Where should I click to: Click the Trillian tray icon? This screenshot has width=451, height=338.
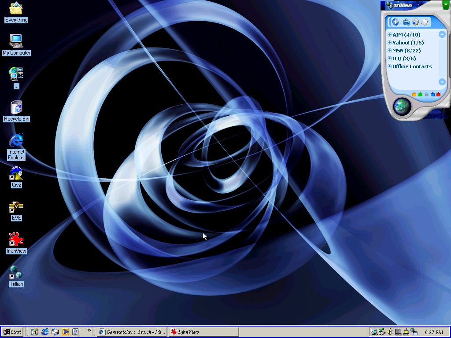click(x=414, y=332)
